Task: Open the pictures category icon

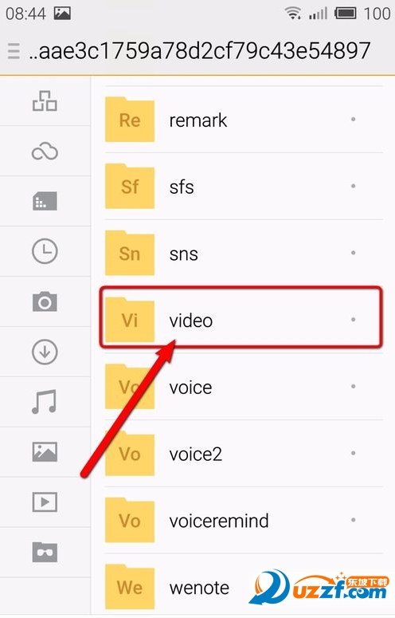Action: [x=45, y=451]
